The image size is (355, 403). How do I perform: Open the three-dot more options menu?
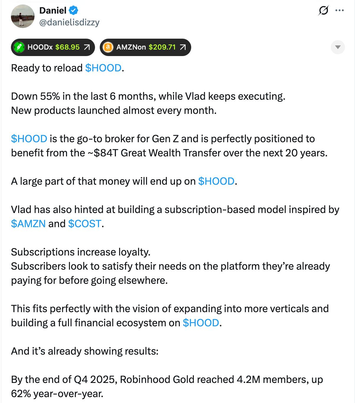pos(340,11)
